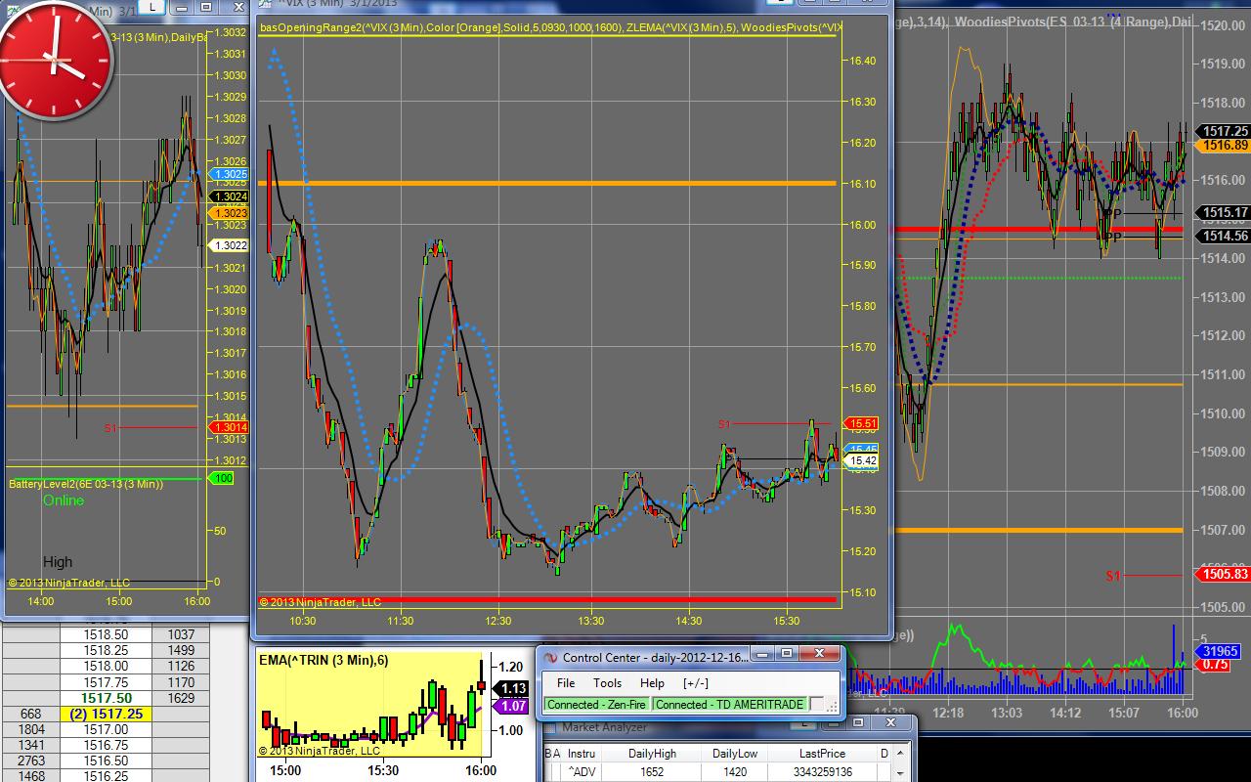Click the DailyHigh column header
The width and height of the screenshot is (1251, 782).
[653, 754]
